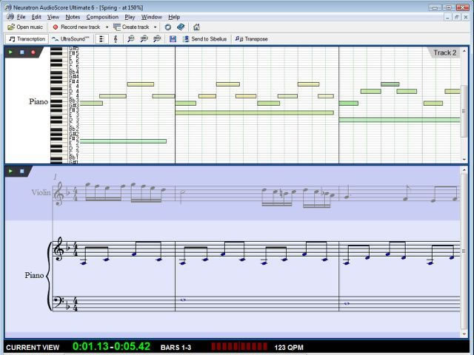Click the help book icon
This screenshot has width=474, height=355.
point(181,27)
